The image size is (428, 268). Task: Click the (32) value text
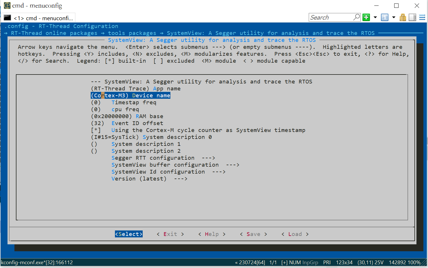[98, 123]
